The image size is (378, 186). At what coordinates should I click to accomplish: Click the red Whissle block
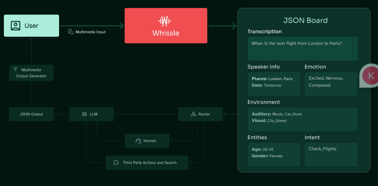coord(166,26)
